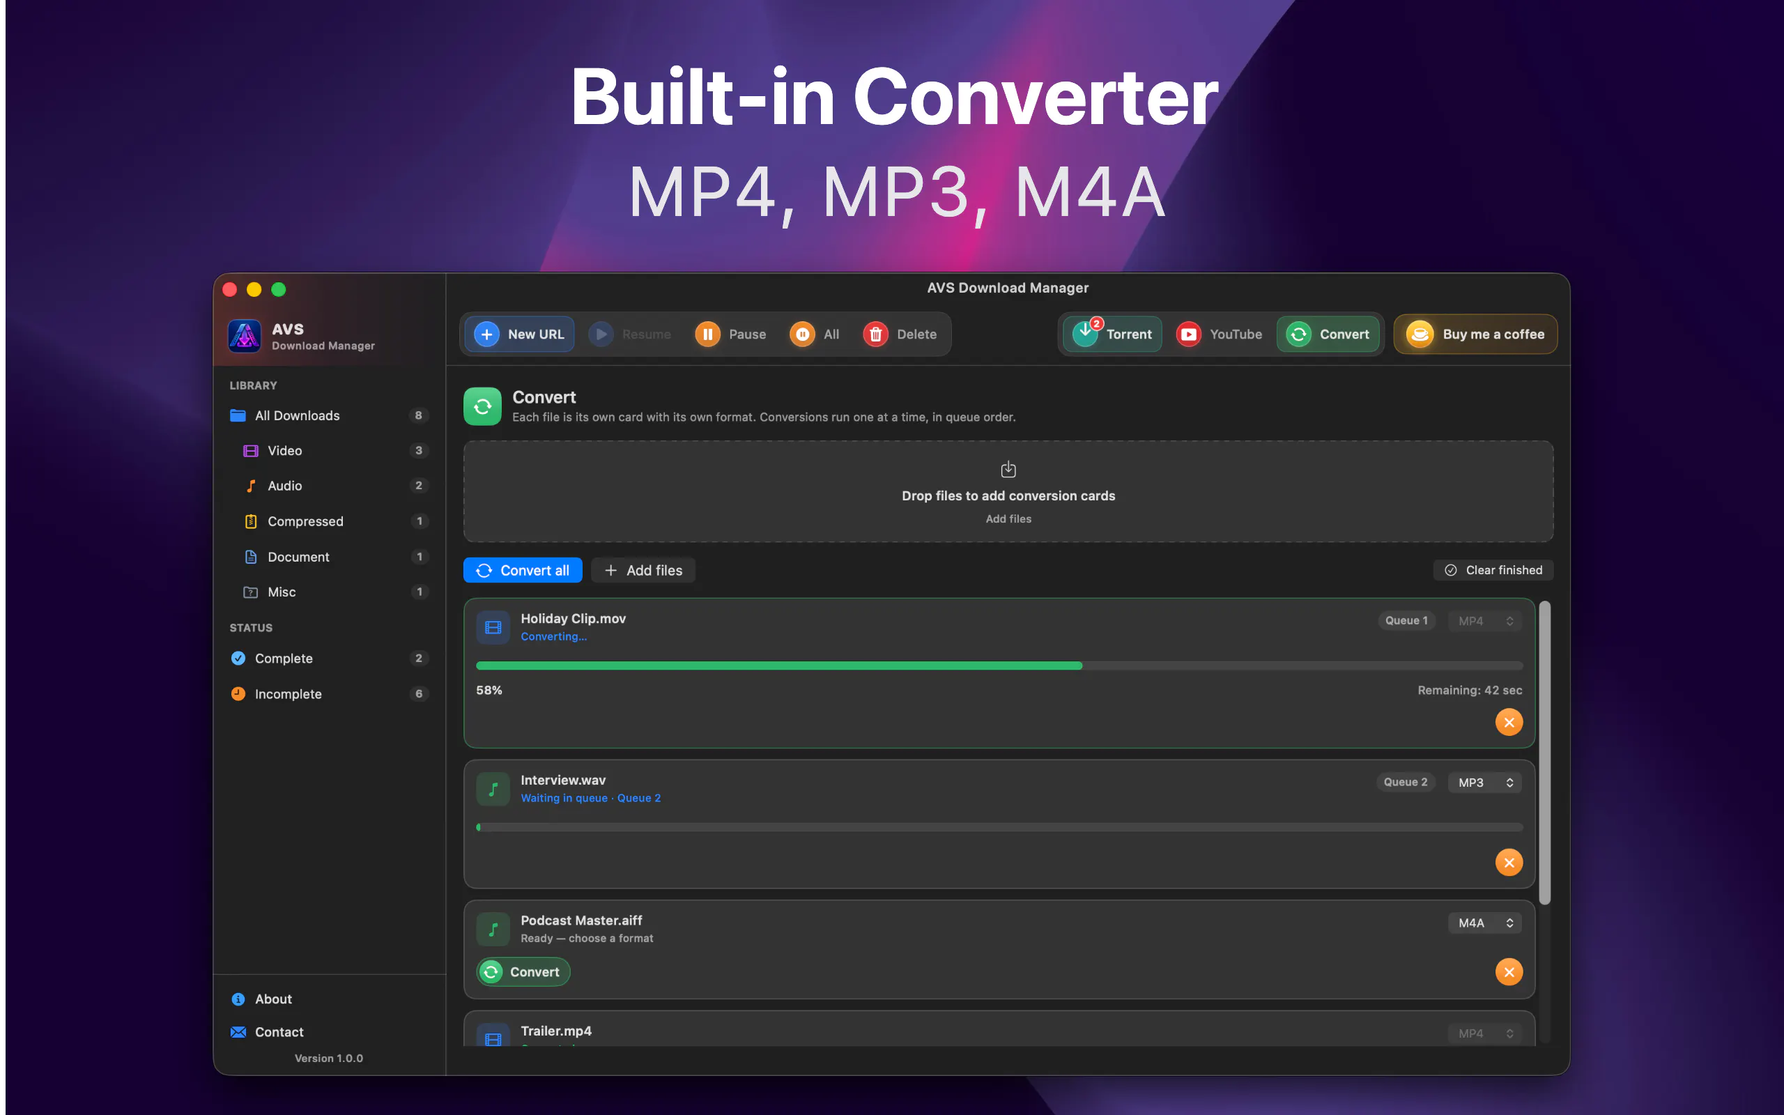Remove the Interview.wav card
This screenshot has height=1115, width=1784.
coord(1508,862)
